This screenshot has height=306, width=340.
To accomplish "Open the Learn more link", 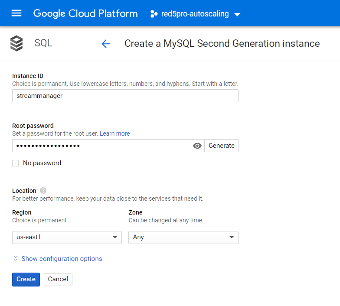I will (x=114, y=133).
